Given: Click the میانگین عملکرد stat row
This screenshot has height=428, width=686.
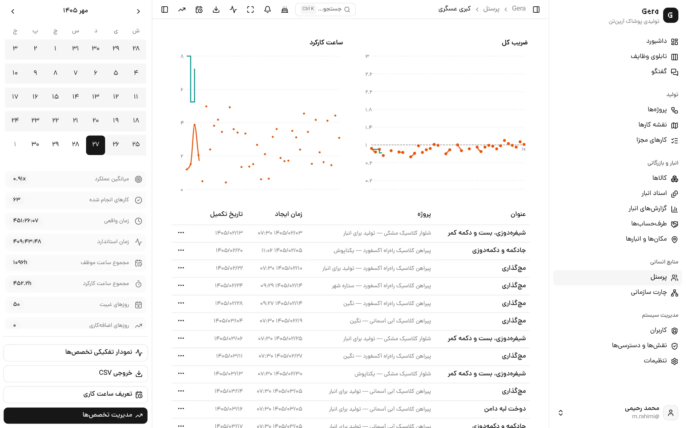Looking at the screenshot, I should point(76,179).
